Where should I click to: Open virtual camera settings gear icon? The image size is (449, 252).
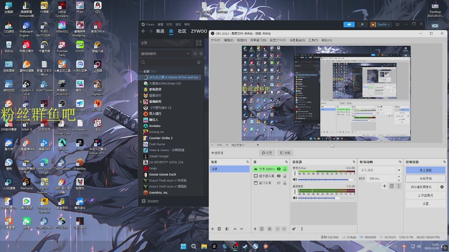tap(442, 187)
